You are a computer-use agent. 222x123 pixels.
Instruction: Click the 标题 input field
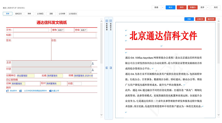tap(55, 35)
